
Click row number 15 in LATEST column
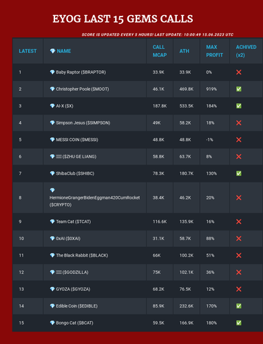tap(21, 323)
